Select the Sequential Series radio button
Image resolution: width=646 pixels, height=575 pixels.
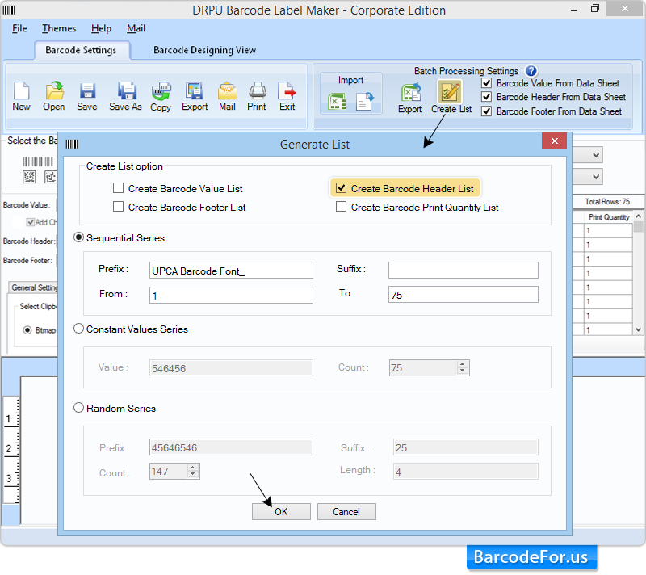pos(78,237)
